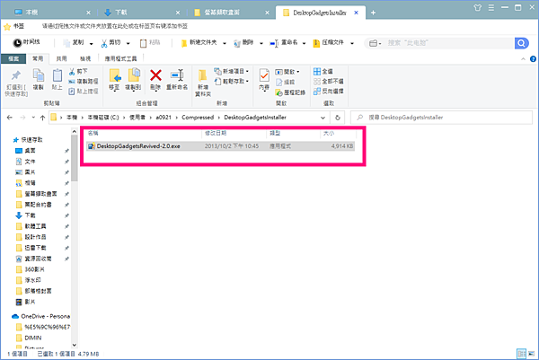
Task: Click the Timeline clock icon in Clover toolbar
Action: click(x=17, y=43)
